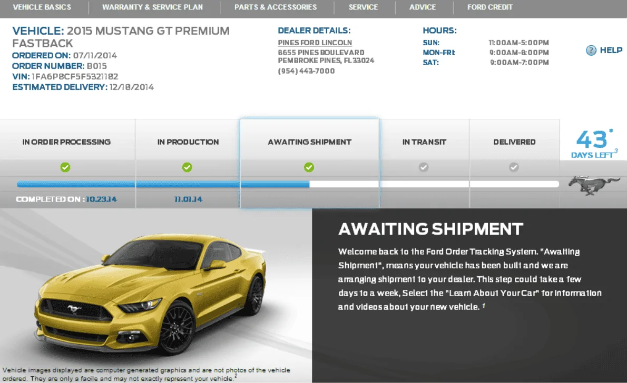Click the VIN 1FA6P8CF5F5321182

click(x=75, y=77)
